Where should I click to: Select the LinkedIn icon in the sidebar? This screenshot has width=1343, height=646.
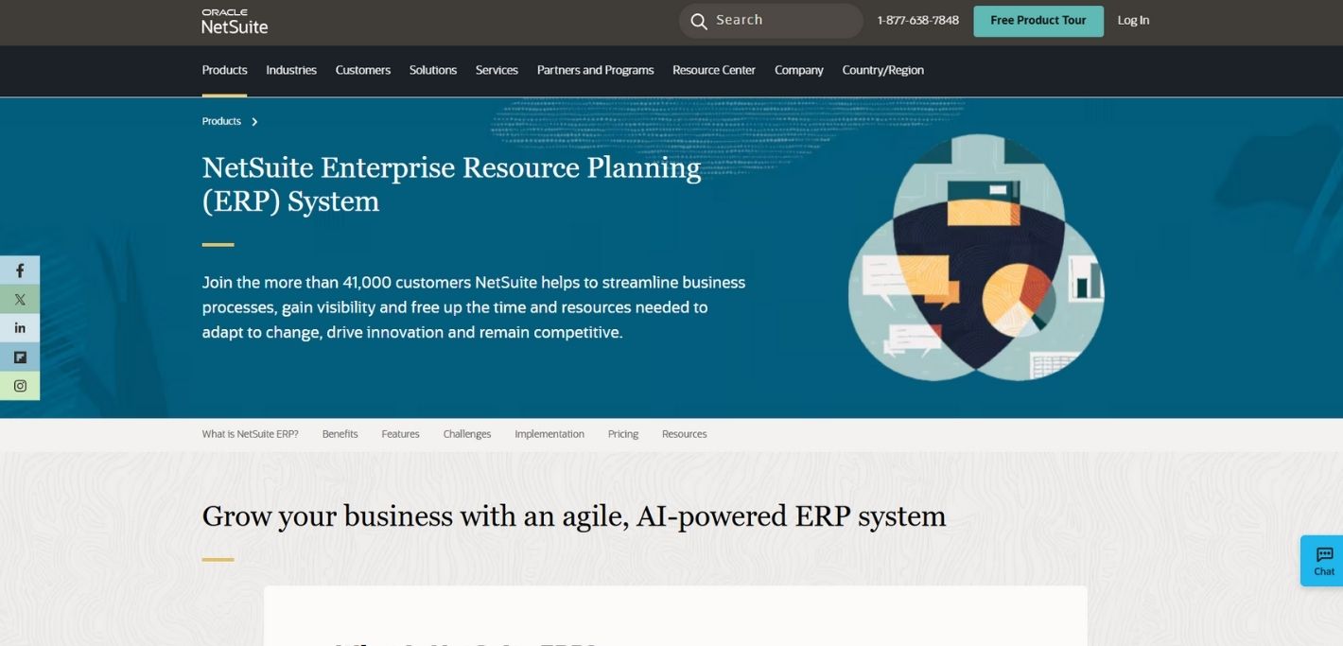pyautogui.click(x=20, y=327)
